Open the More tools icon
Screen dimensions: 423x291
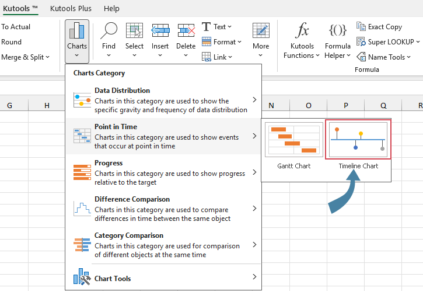pyautogui.click(x=261, y=30)
